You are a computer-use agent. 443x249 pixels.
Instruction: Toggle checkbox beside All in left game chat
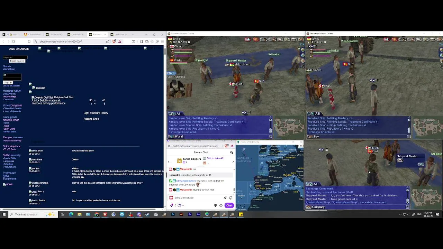coord(174,114)
